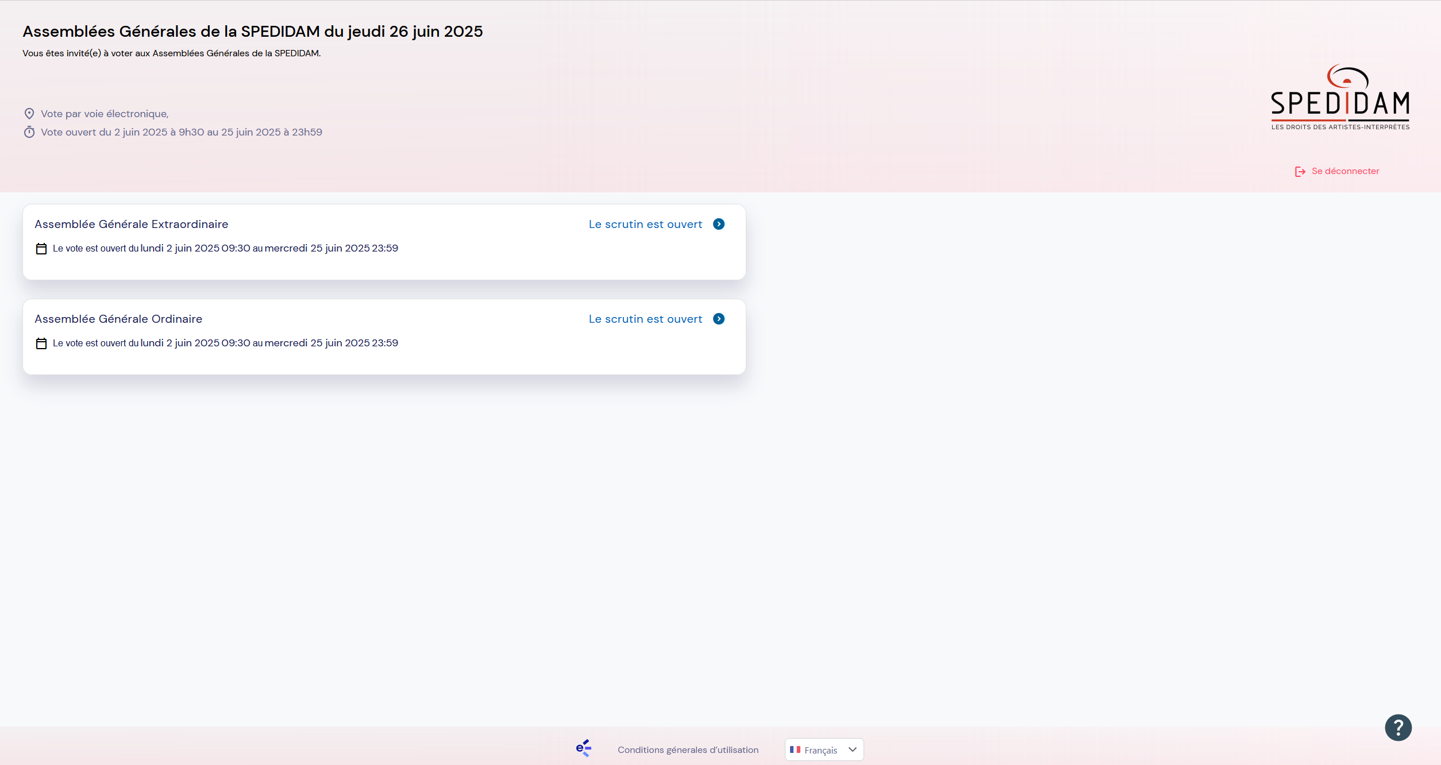Select Assemblée Générale Ordinaire title

pyautogui.click(x=118, y=319)
